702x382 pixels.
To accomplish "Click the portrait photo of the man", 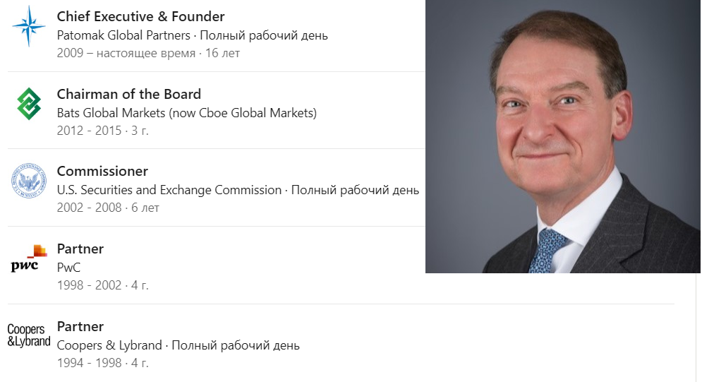I will pos(563,136).
